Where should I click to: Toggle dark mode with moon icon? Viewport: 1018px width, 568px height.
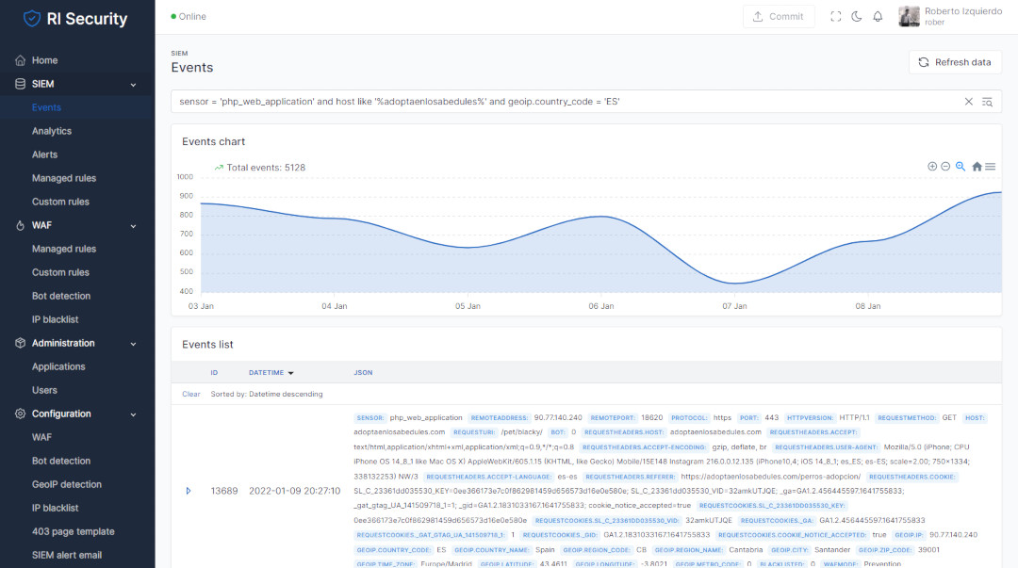857,17
